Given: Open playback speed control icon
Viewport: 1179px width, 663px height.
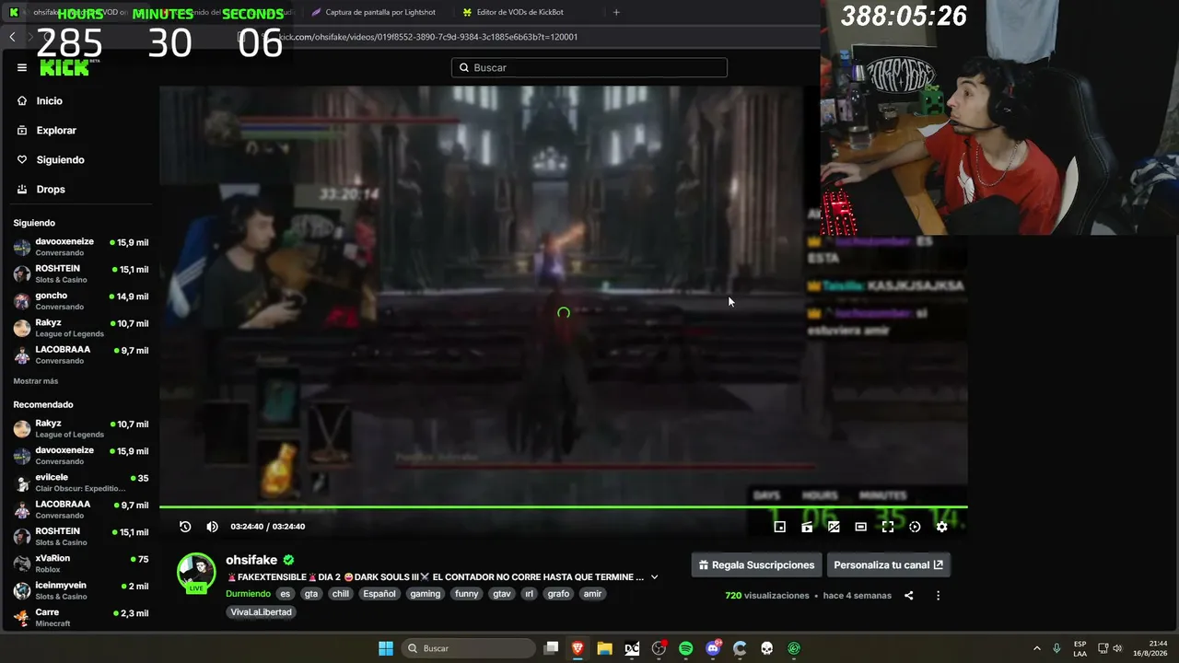Looking at the screenshot, I should (915, 527).
